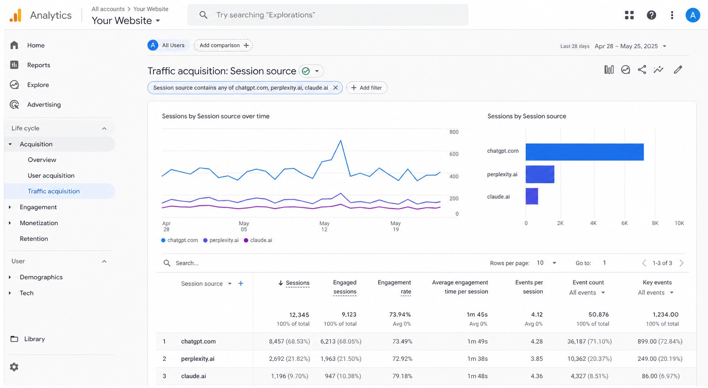This screenshot has height=388, width=708.
Task: Open Key events All events dropdown
Action: click(656, 293)
